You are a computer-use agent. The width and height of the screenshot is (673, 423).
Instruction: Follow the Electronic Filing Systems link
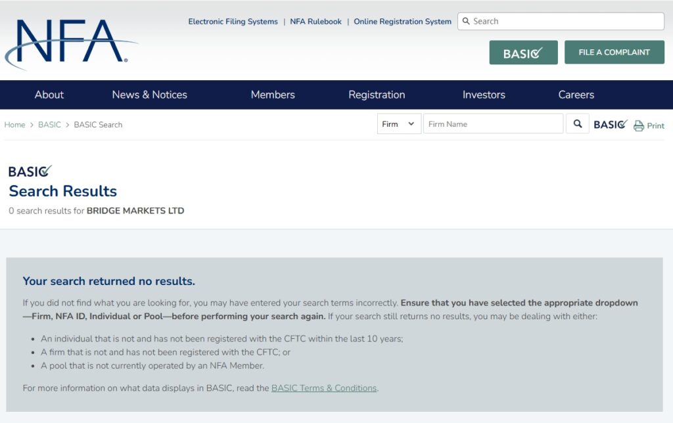233,22
